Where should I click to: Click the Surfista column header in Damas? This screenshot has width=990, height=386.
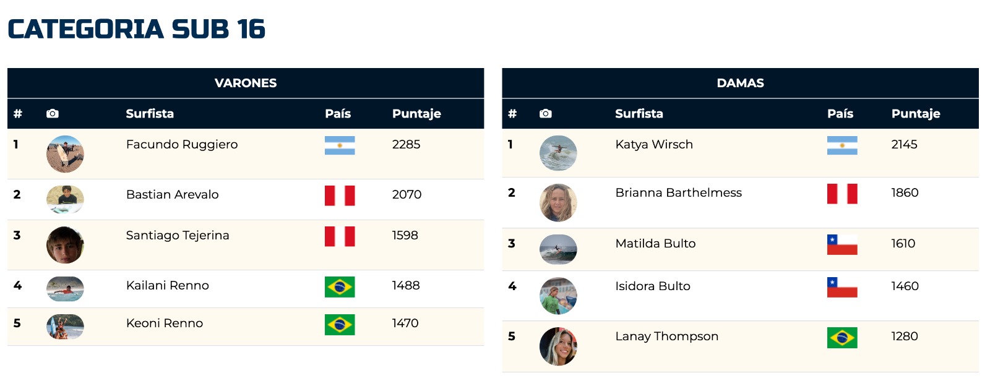click(639, 113)
